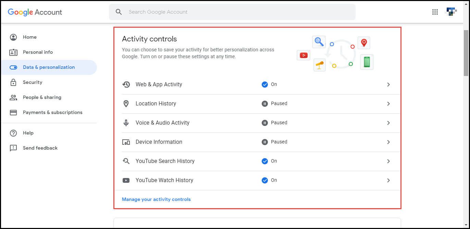
Task: Open the Security section
Action: pyautogui.click(x=49, y=82)
